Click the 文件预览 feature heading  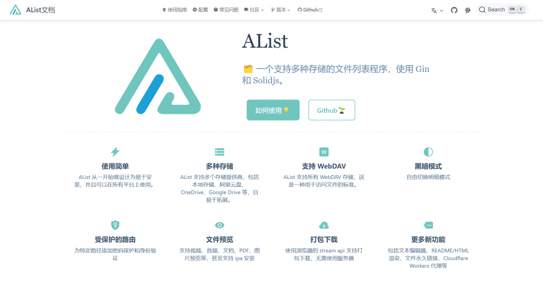click(220, 240)
